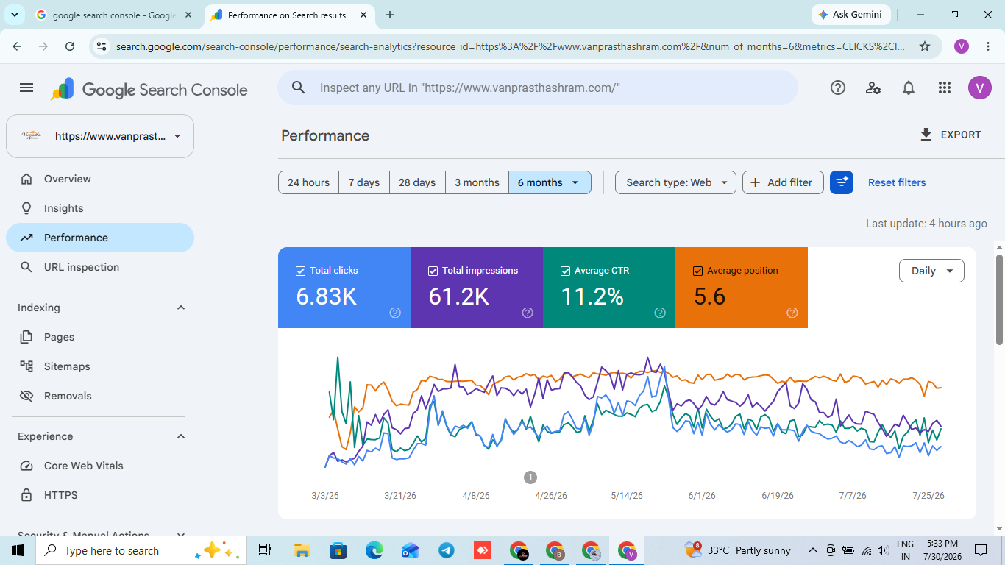
Task: Click the help icon on Total impressions card
Action: 528,313
